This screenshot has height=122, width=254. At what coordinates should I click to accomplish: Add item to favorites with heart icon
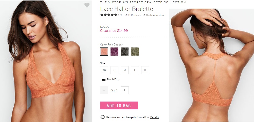(x=87, y=5)
